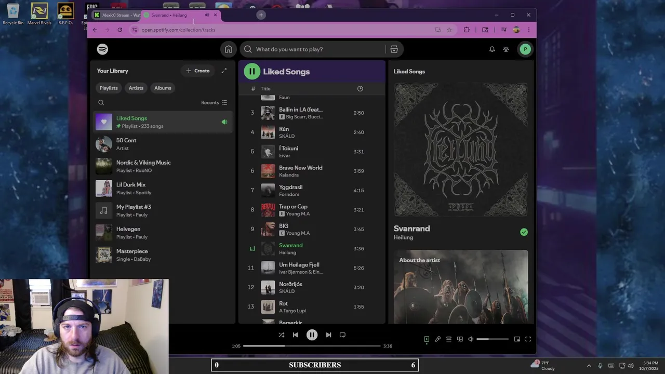Pause playback in the bottom player
This screenshot has height=374, width=665.
(312, 335)
